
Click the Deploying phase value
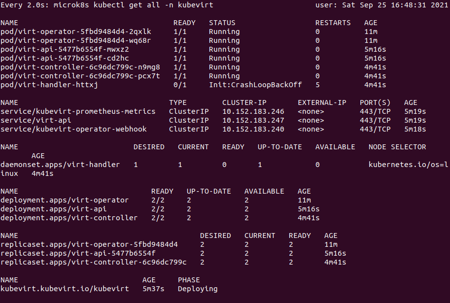pos(198,289)
